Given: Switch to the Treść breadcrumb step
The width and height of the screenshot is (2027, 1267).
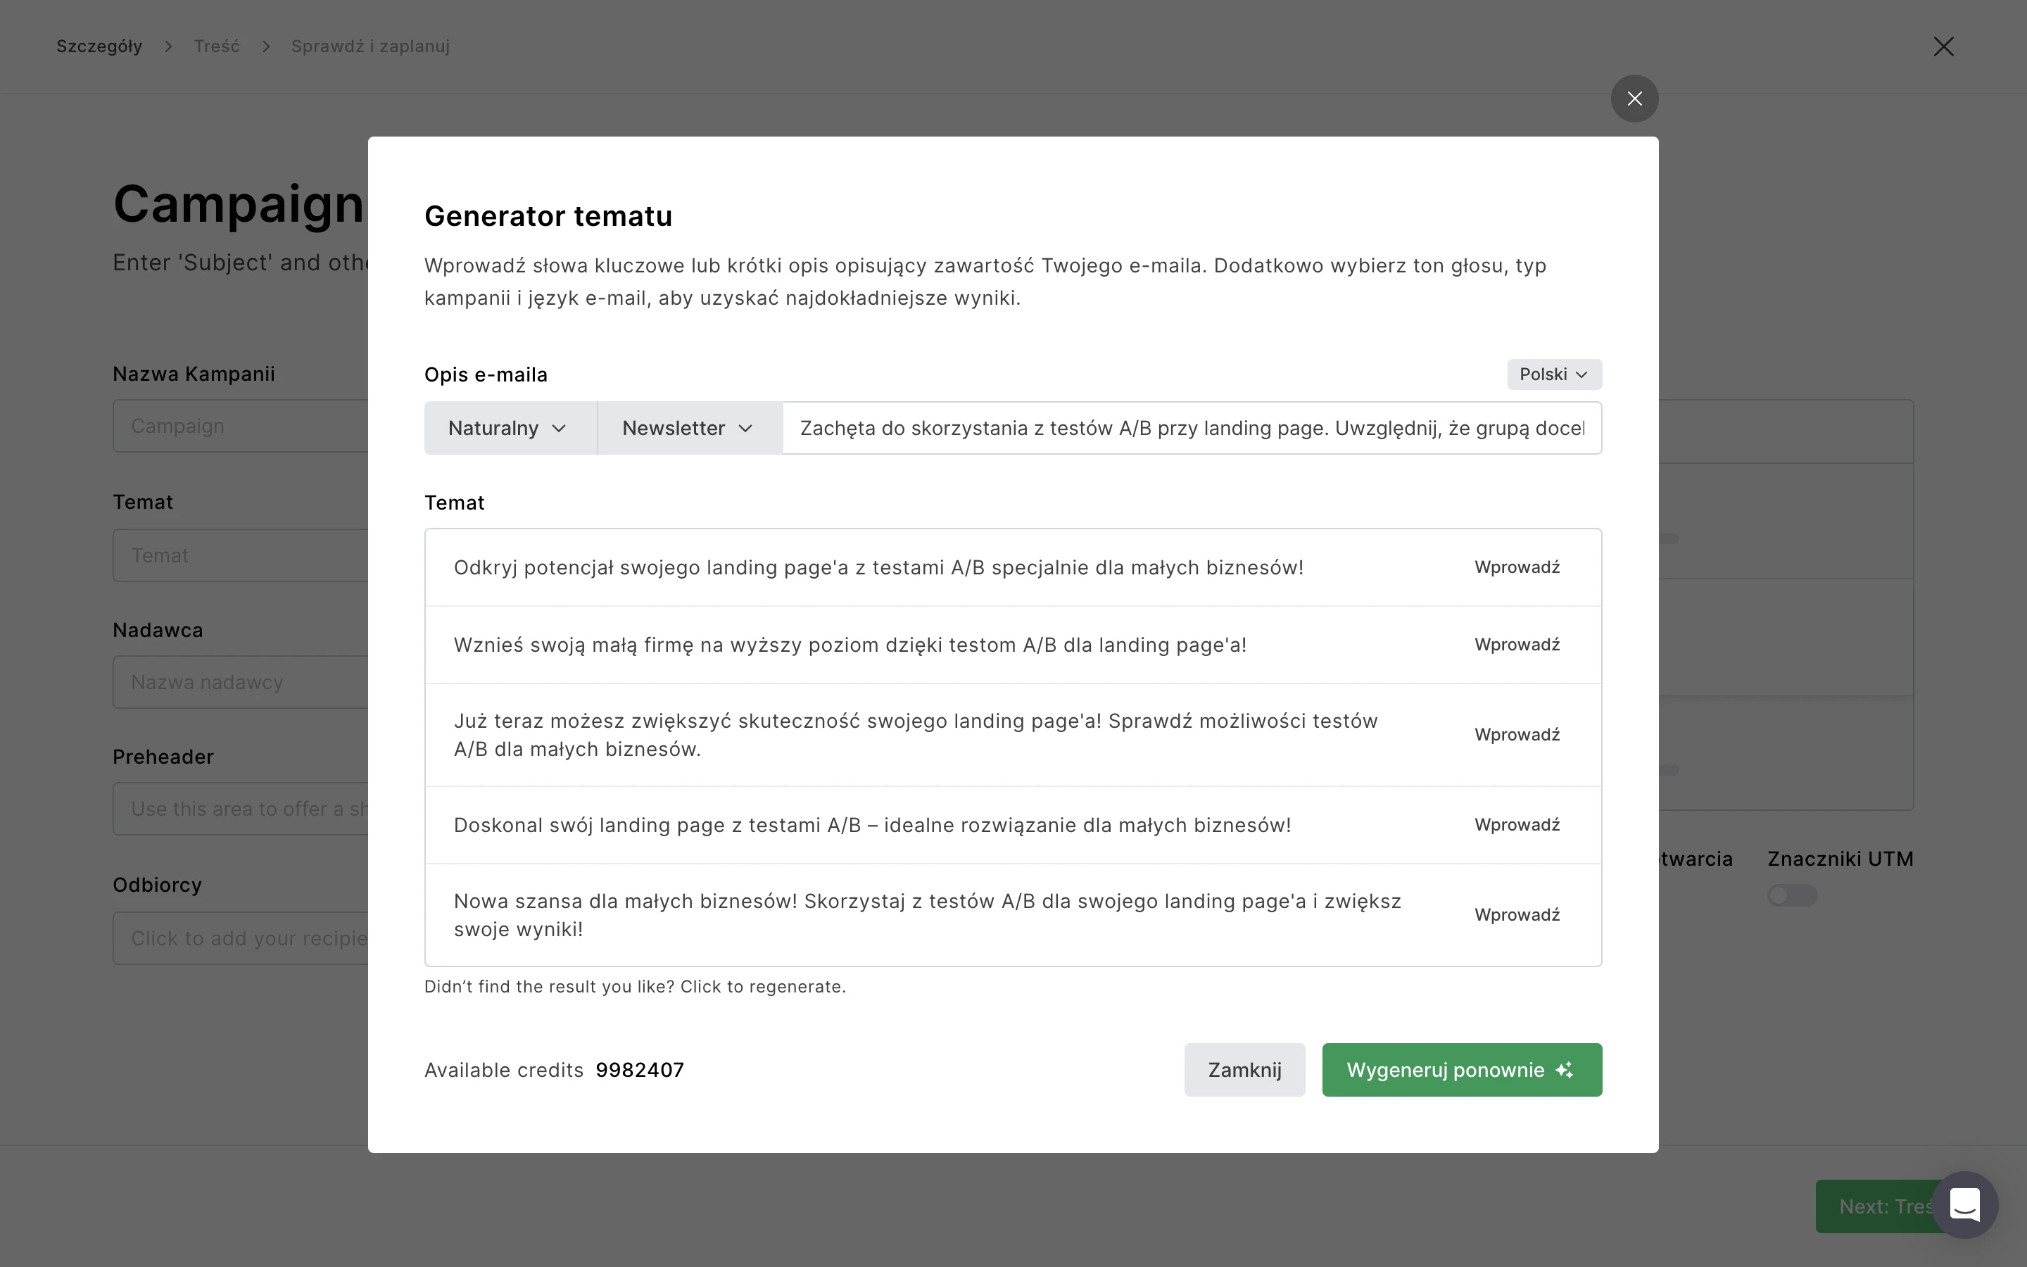Looking at the screenshot, I should 217,47.
